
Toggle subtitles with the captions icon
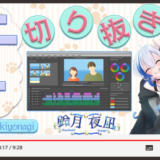coord(149,147)
